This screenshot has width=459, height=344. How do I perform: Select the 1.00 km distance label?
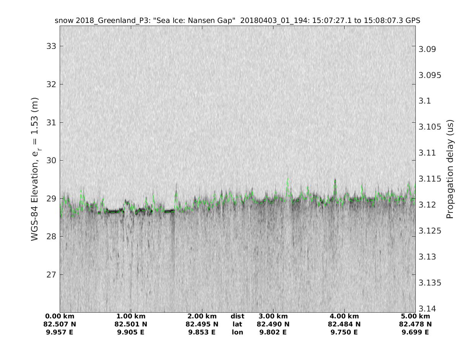pyautogui.click(x=131, y=316)
